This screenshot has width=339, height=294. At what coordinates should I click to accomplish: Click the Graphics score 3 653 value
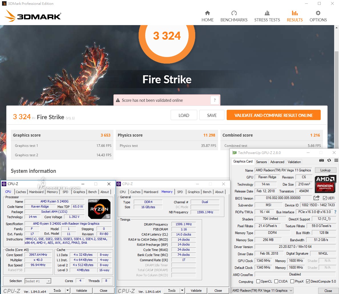pyautogui.click(x=105, y=135)
